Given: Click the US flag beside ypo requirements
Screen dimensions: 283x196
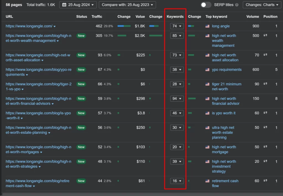Looking at the screenshot, I should click(x=207, y=70).
